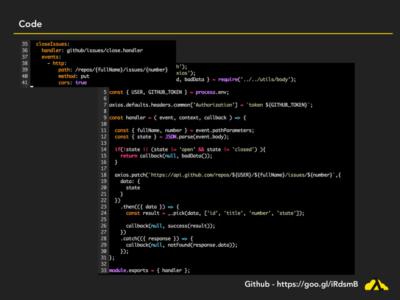Click the text cursor below line 41

tap(32, 87)
